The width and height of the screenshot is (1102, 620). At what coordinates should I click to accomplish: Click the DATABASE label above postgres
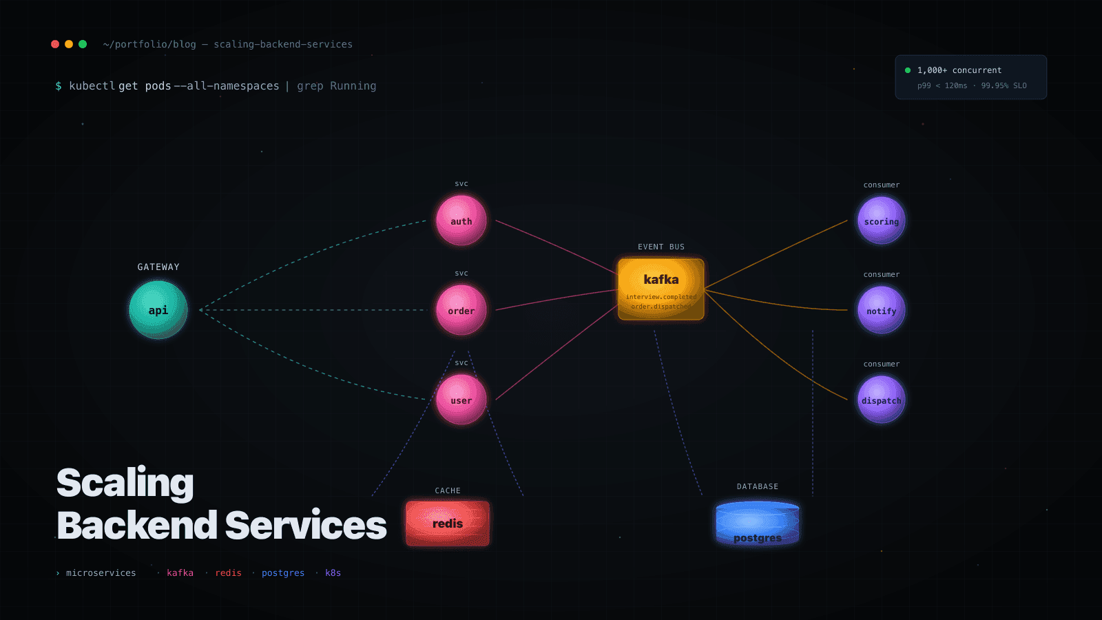[758, 486]
